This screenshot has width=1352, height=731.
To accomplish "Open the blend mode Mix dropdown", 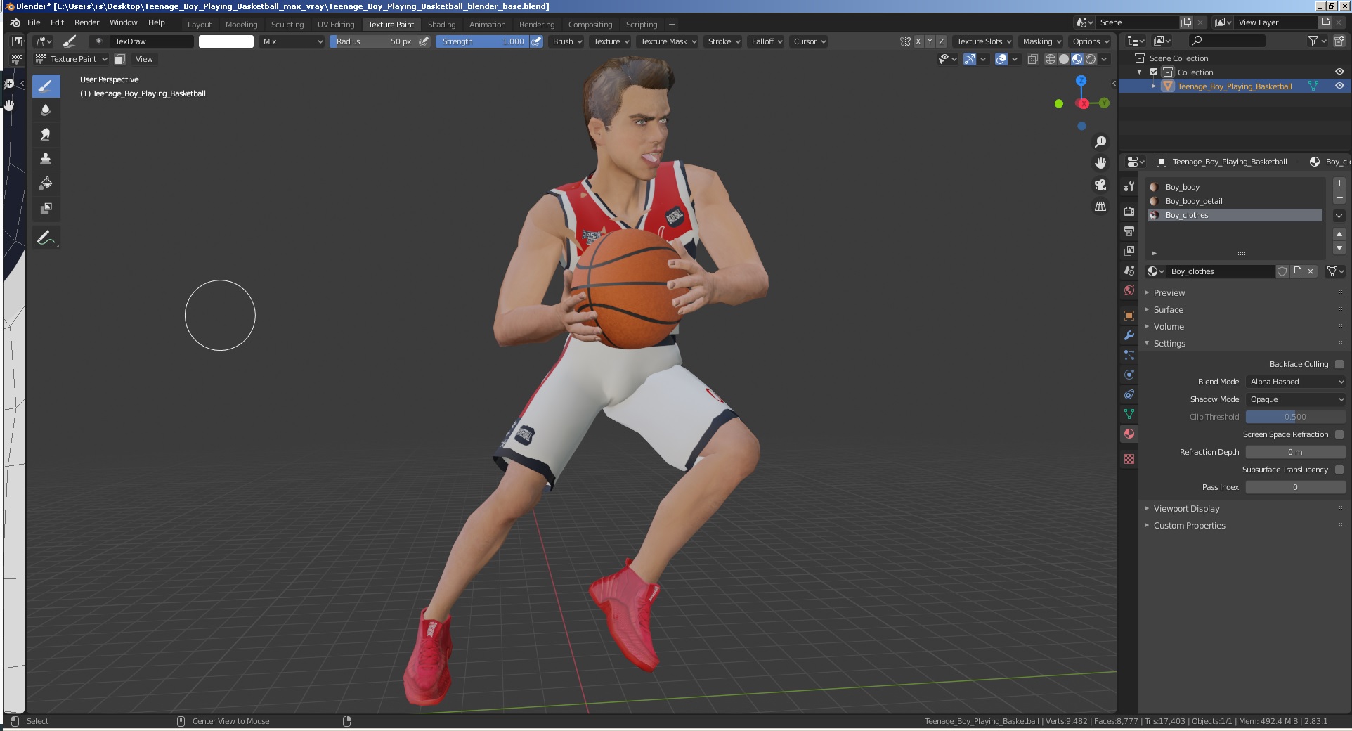I will [x=292, y=41].
